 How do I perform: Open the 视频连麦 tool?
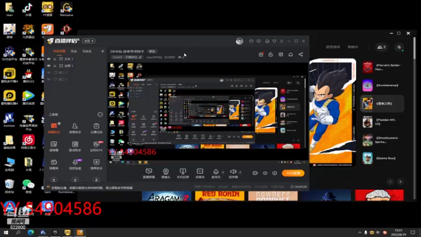[75, 164]
